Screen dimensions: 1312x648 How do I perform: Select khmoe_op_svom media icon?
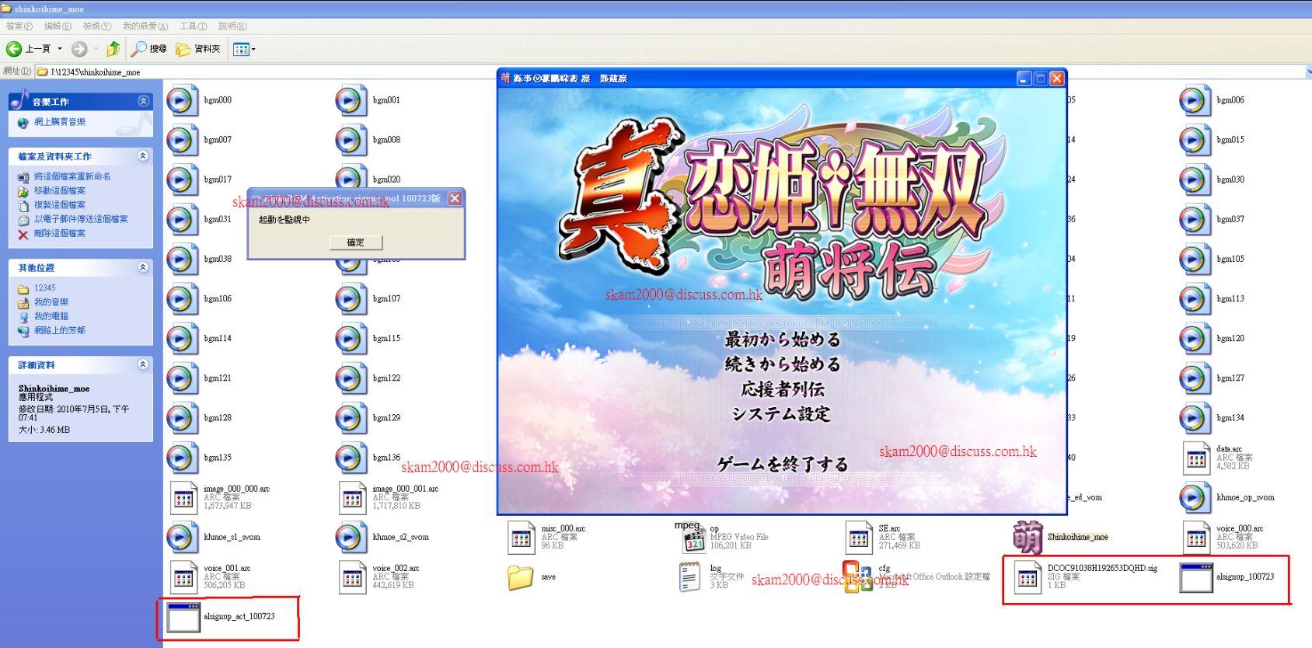[1195, 497]
